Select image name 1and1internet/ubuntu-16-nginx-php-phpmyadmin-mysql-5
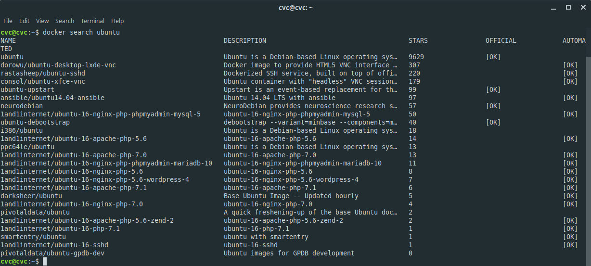The width and height of the screenshot is (591, 266). coord(101,114)
